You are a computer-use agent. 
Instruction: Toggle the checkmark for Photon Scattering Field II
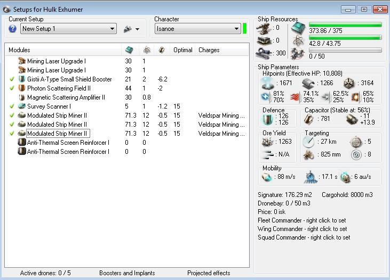pyautogui.click(x=12, y=88)
